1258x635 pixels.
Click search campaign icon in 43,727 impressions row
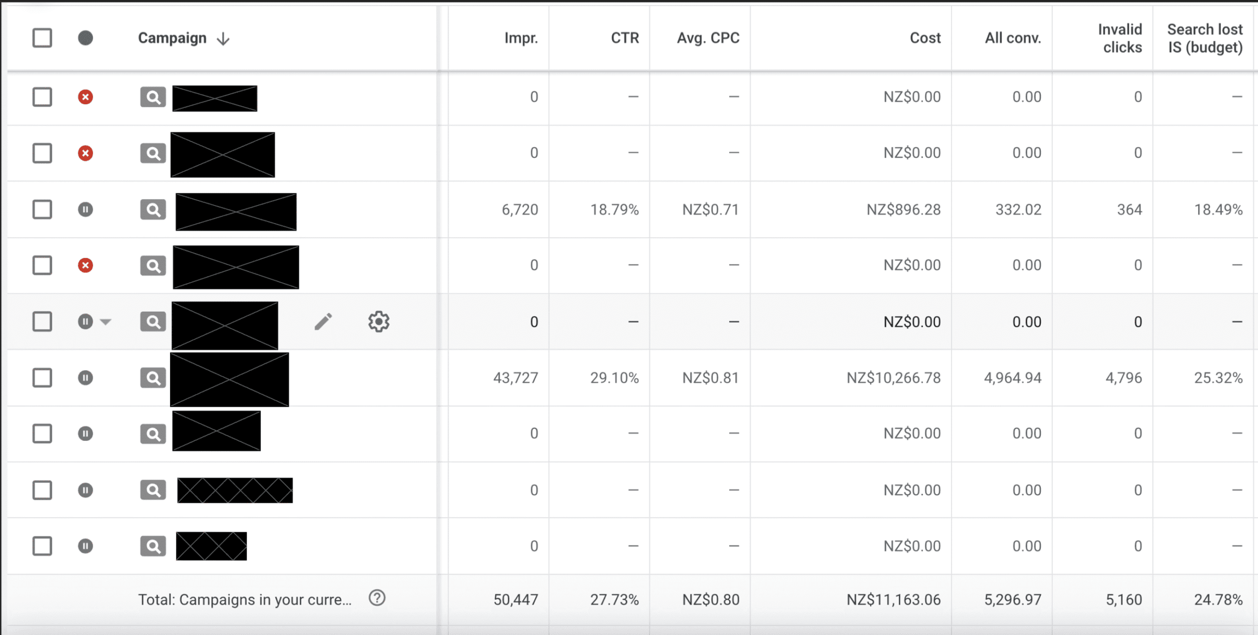(x=153, y=378)
